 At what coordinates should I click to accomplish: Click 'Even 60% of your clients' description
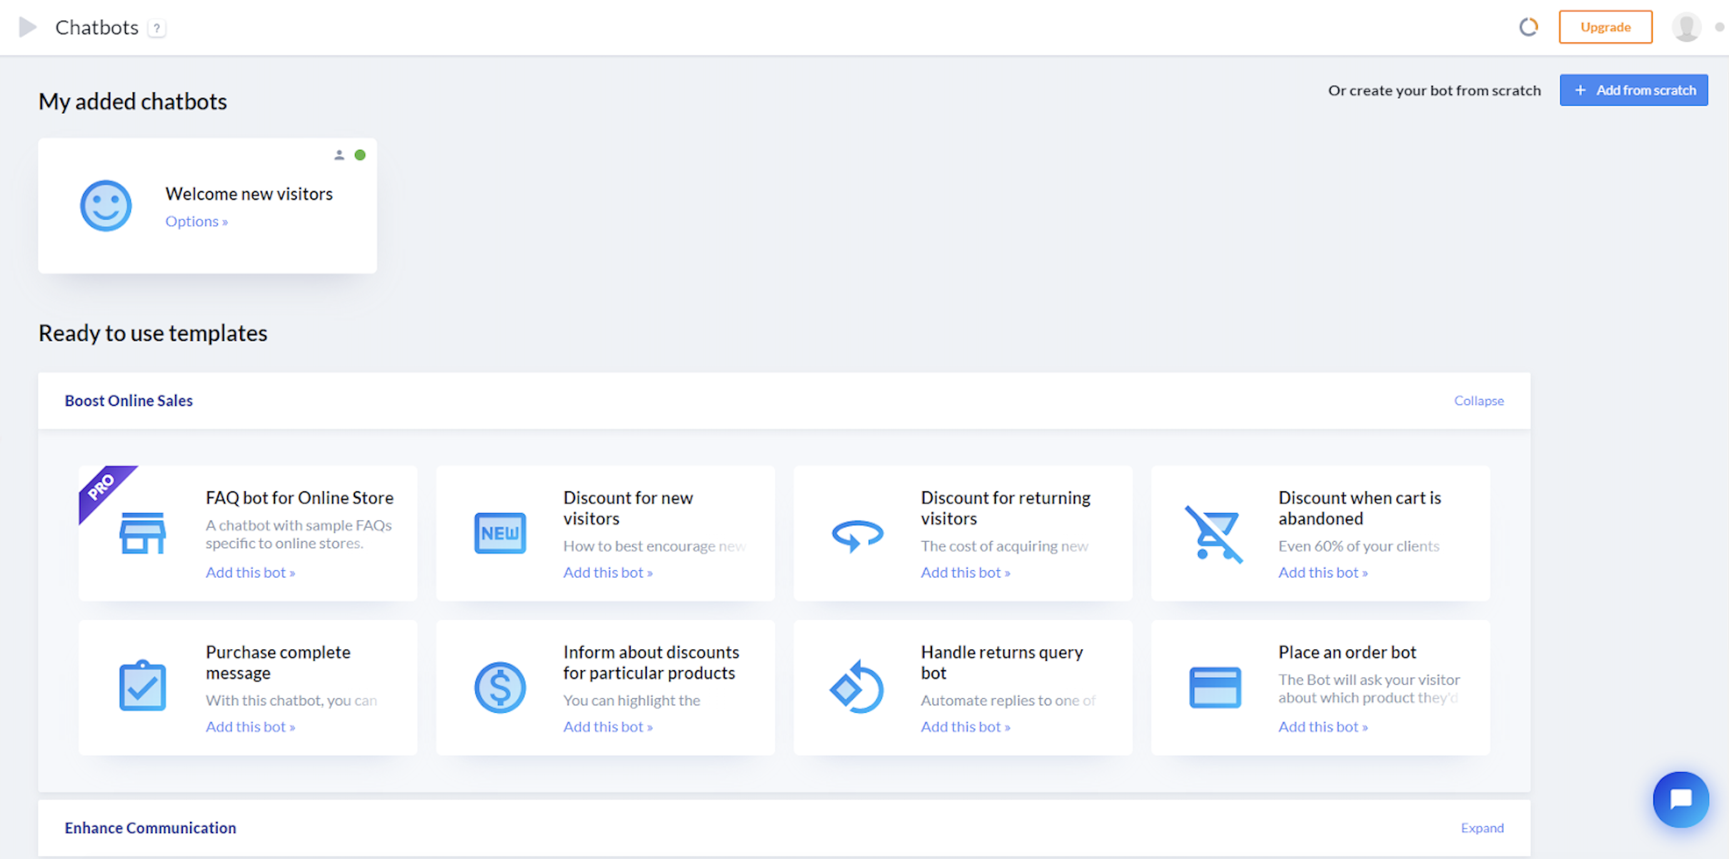point(1358,546)
